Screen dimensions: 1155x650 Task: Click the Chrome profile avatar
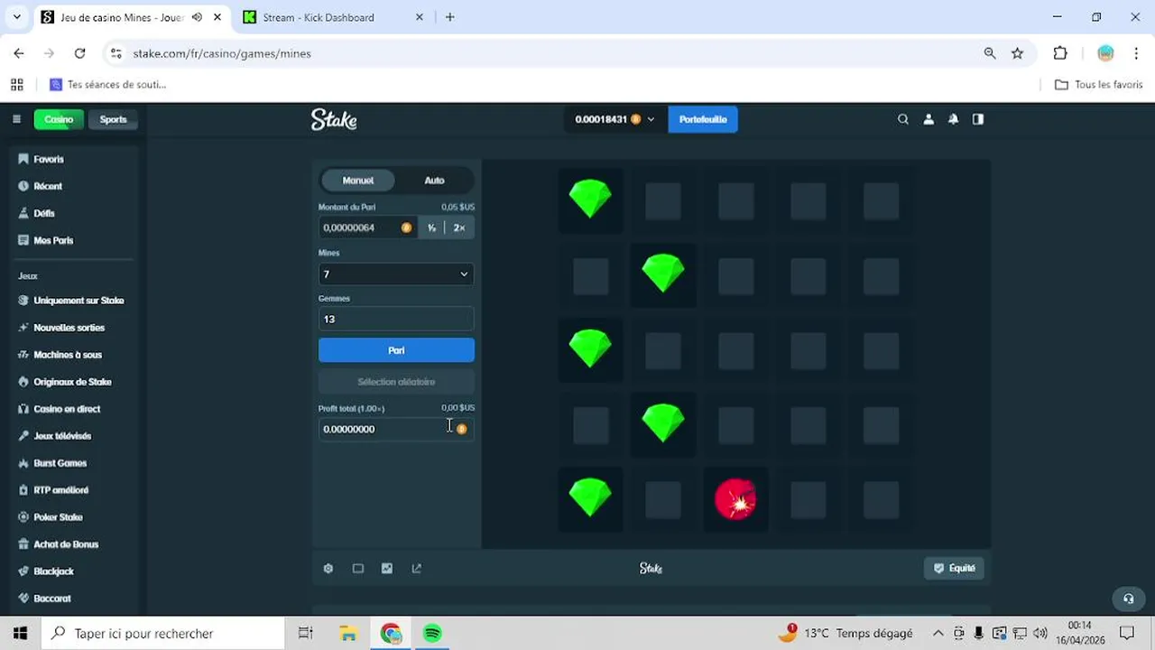pos(1105,53)
